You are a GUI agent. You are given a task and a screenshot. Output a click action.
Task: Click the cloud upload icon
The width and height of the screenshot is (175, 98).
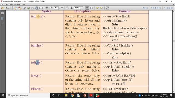point(28,8)
